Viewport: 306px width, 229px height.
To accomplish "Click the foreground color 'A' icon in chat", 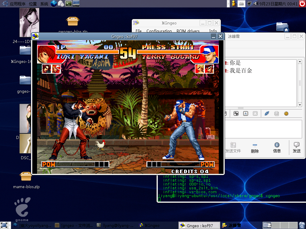I will 246,113.
